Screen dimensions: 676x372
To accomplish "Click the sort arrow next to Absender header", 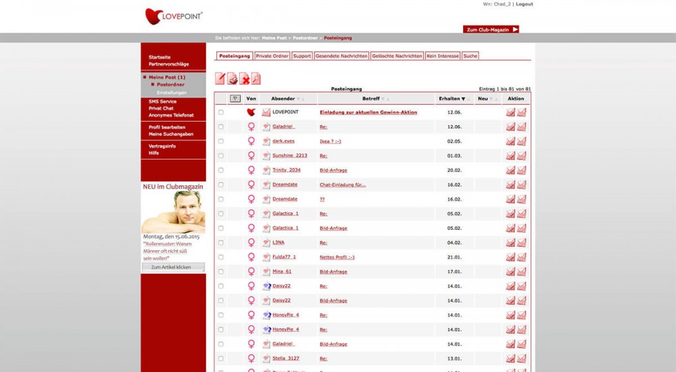I will (298, 99).
